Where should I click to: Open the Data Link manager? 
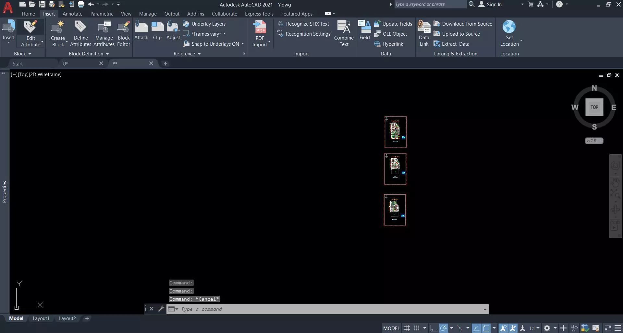coord(424,34)
